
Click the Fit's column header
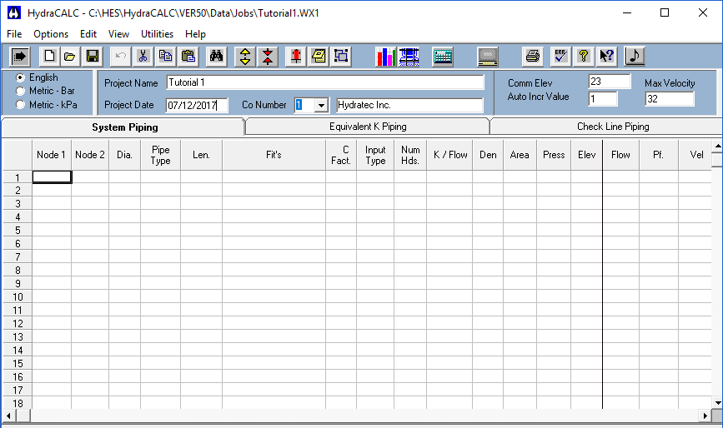274,155
